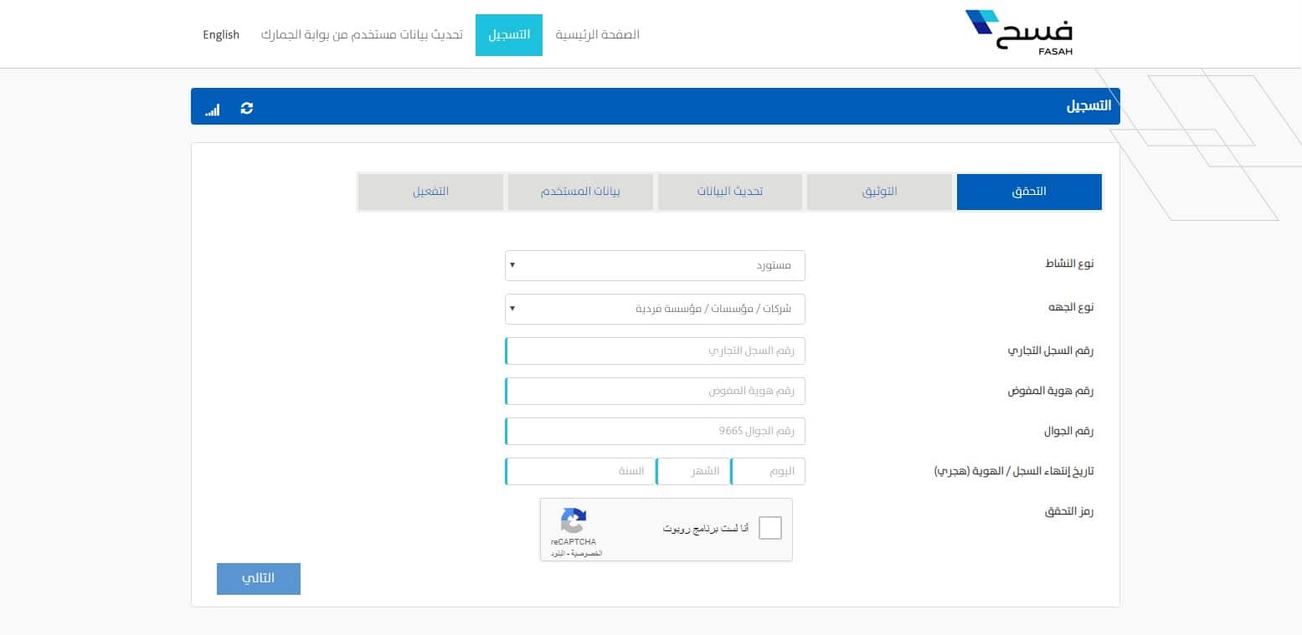Click the FASAH logo
The image size is (1302, 635).
pos(1018,33)
